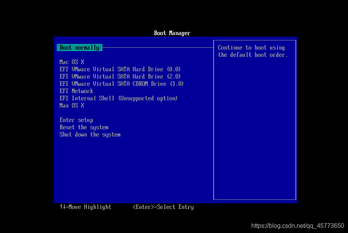Open the Enter setup option
The image size is (348, 233).
pyautogui.click(x=76, y=120)
